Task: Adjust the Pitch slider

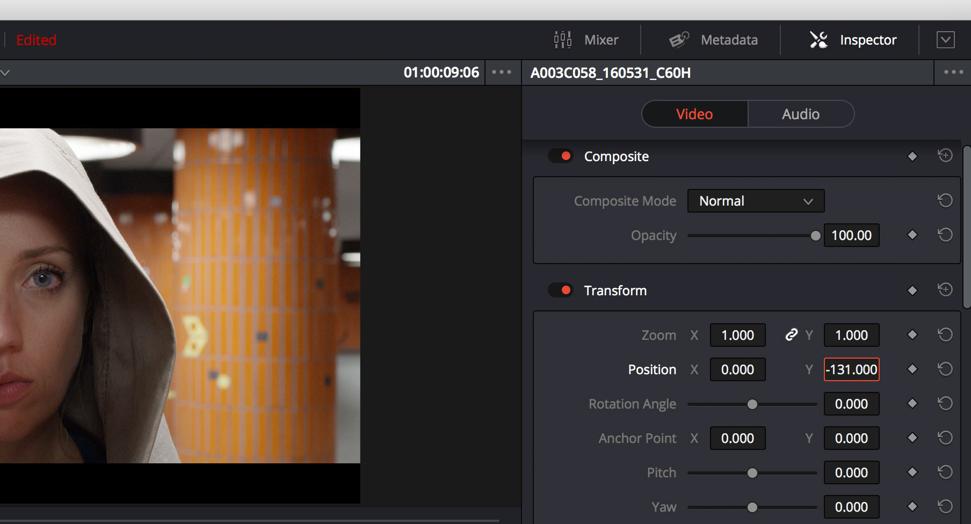Action: pyautogui.click(x=752, y=473)
